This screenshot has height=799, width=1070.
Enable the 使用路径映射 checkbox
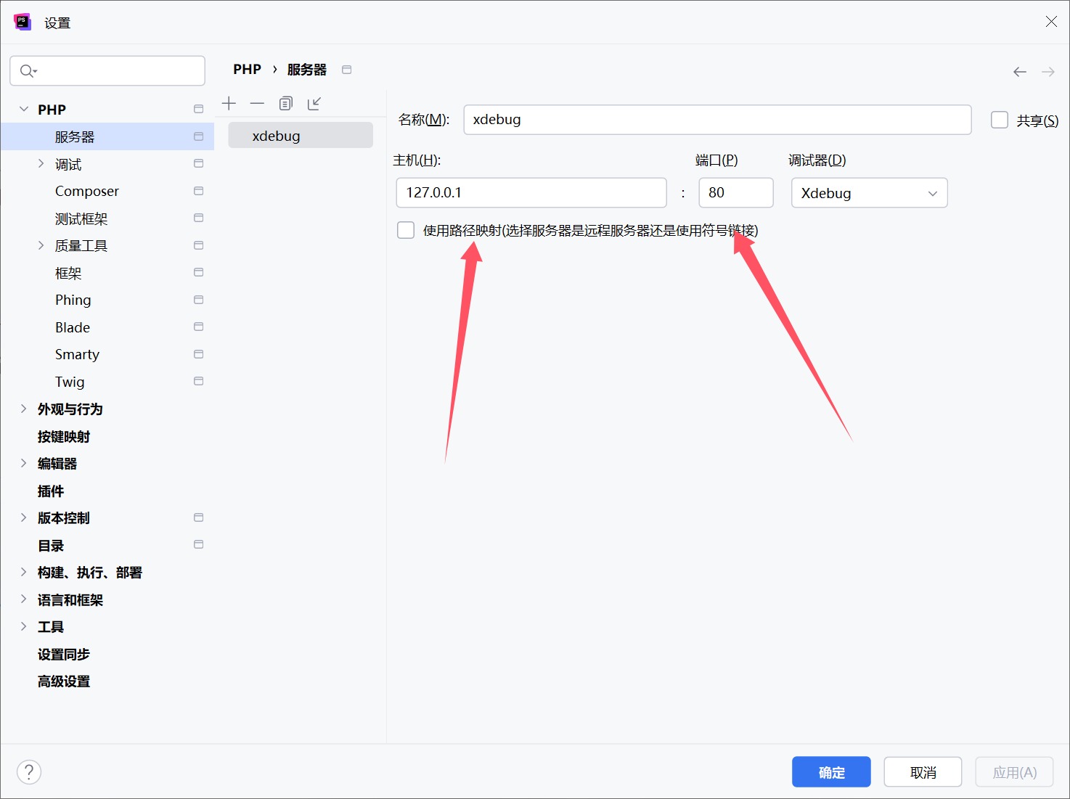click(x=406, y=230)
